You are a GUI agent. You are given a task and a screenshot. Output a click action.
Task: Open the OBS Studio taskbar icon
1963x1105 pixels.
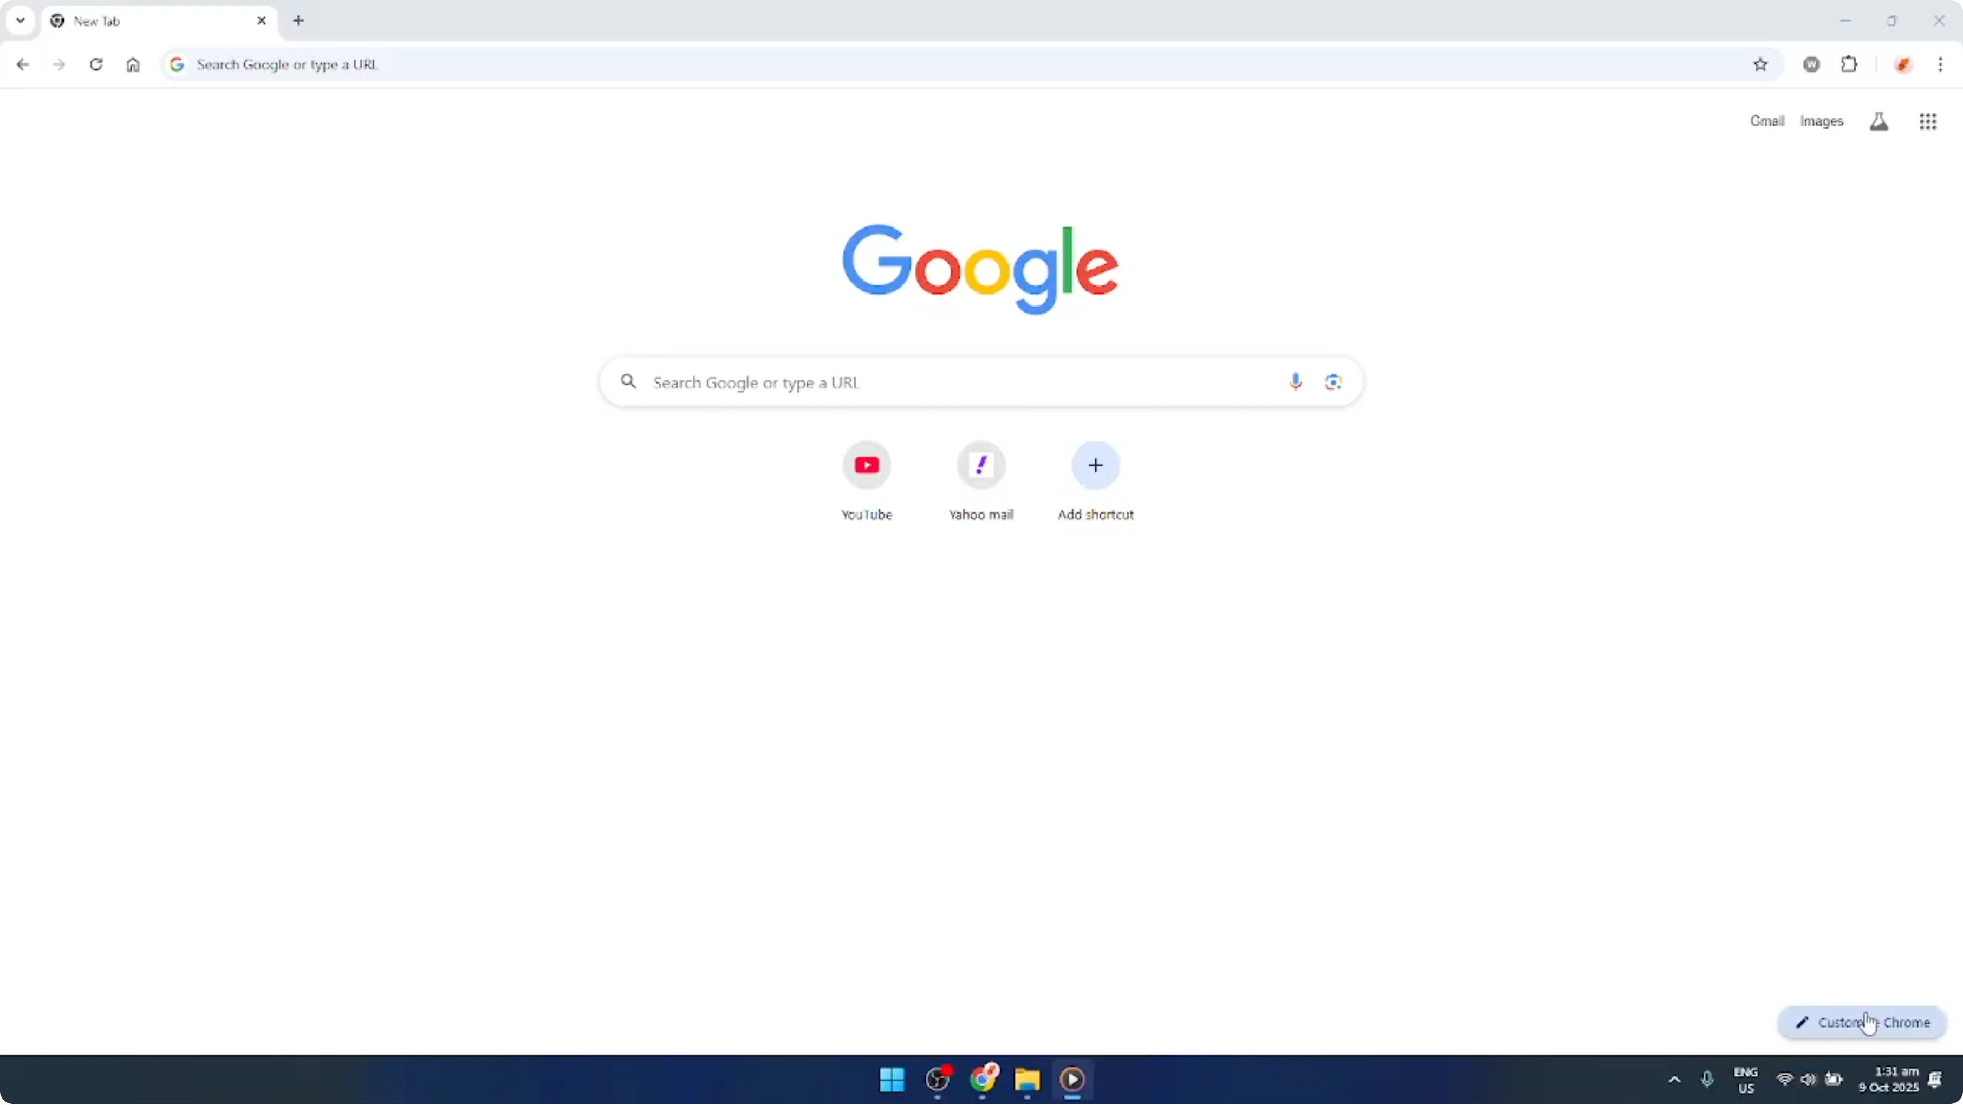[x=938, y=1079]
